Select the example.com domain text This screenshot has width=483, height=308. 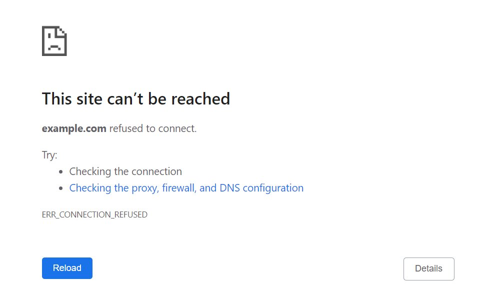74,128
